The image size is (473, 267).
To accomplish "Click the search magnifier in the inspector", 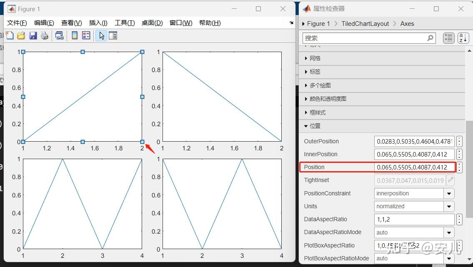I will (x=430, y=38).
